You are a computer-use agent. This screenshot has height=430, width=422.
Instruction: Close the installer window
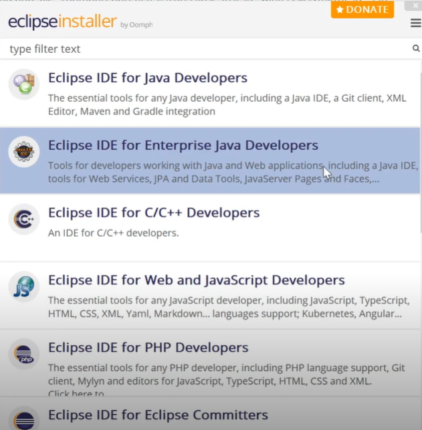coord(415,5)
